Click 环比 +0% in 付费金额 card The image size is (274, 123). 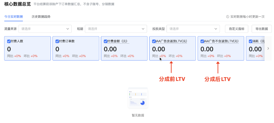127,56
